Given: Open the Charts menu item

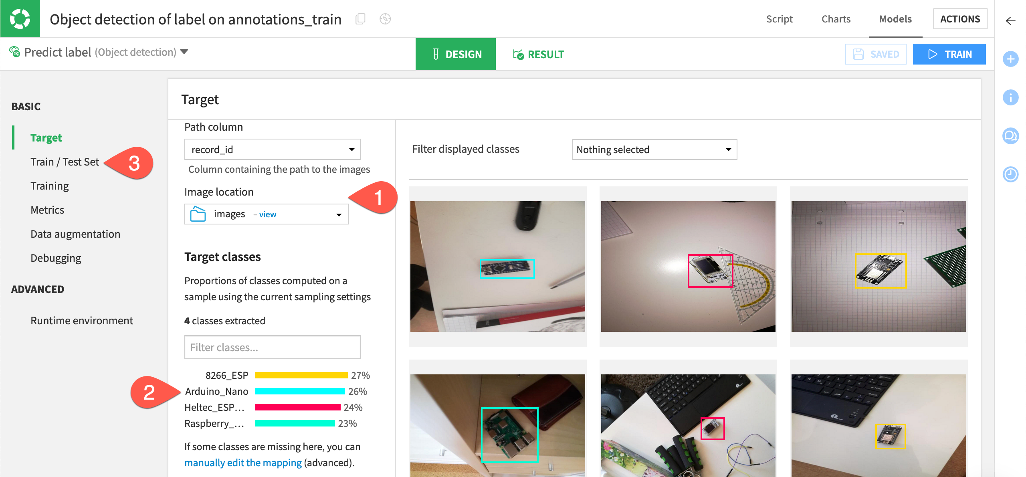Looking at the screenshot, I should pos(837,18).
